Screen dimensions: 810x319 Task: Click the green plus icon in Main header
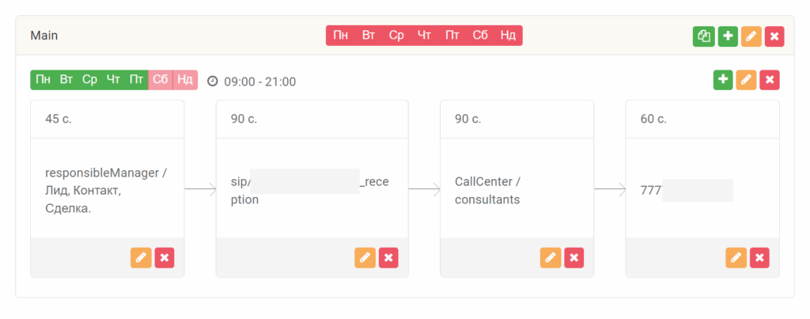(x=728, y=36)
